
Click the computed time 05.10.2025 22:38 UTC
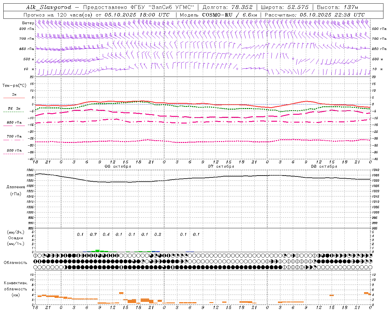tap(332, 15)
